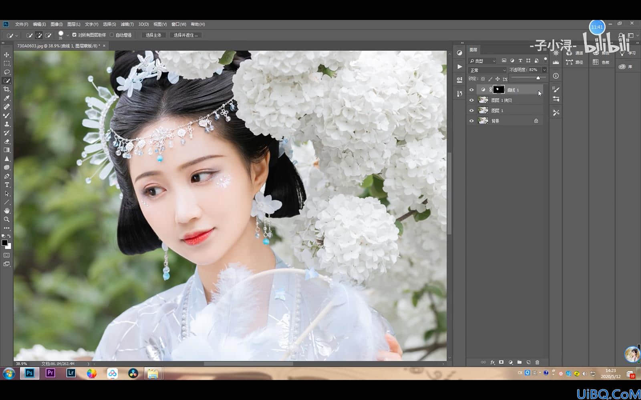Viewport: 641px width, 400px height.
Task: Open the 路径 panel button
Action: click(574, 62)
